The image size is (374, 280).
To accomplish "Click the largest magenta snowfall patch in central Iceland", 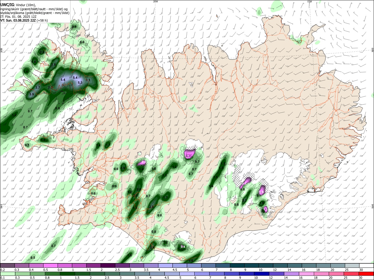I will 190,153.
